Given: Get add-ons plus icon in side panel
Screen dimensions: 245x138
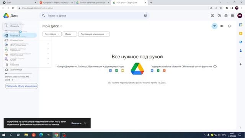Looking at the screenshot, I should point(241,64).
